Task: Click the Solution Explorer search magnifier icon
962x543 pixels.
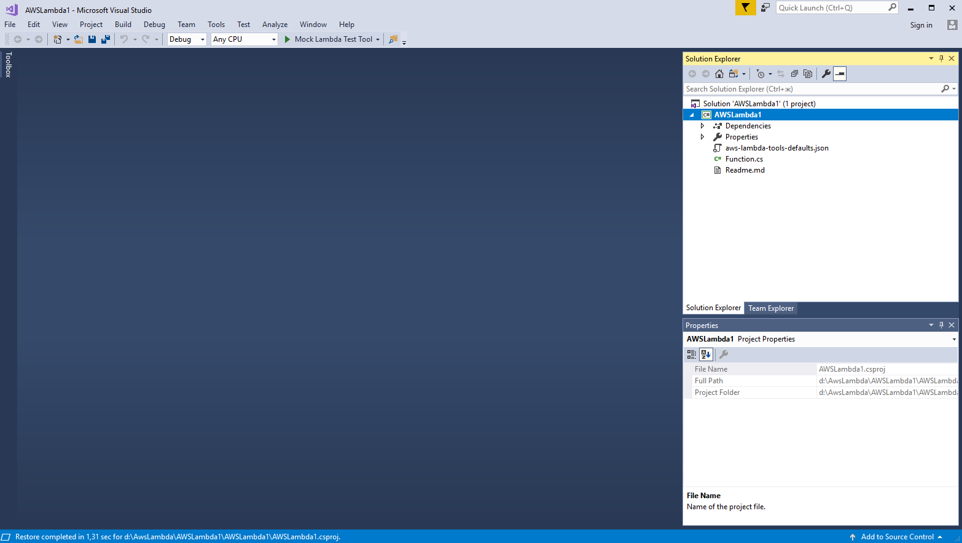Action: [945, 89]
